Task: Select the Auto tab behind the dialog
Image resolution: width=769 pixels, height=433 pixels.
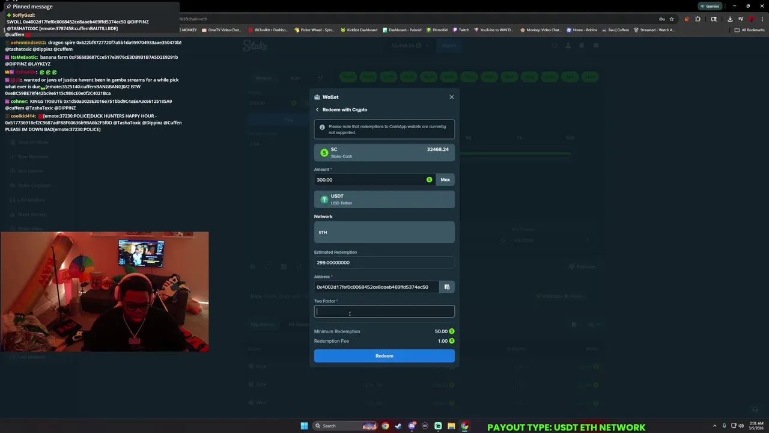Action: point(296,78)
